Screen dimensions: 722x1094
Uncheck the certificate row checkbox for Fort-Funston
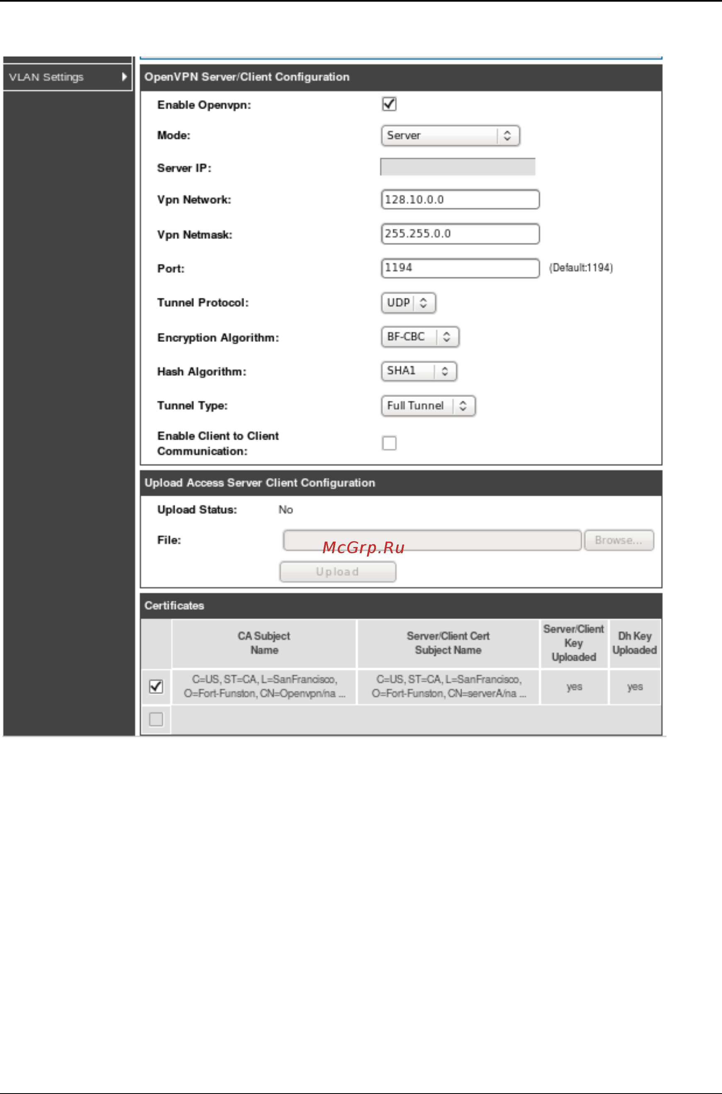[156, 687]
